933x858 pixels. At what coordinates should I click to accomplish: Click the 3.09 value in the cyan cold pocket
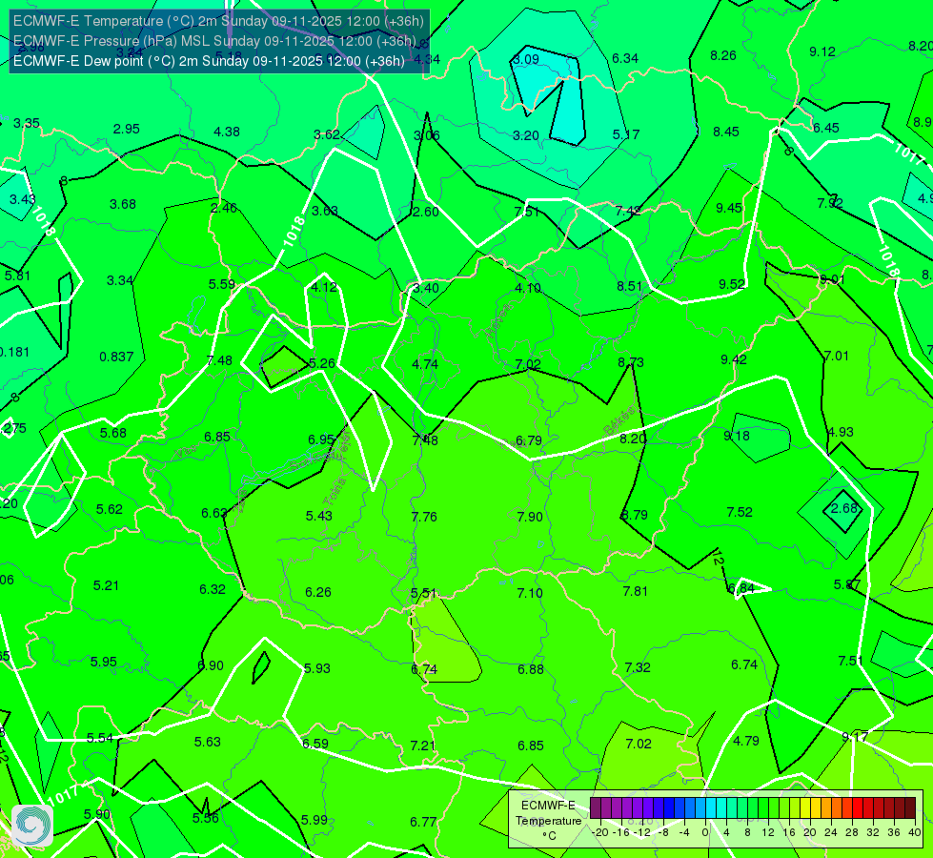526,59
